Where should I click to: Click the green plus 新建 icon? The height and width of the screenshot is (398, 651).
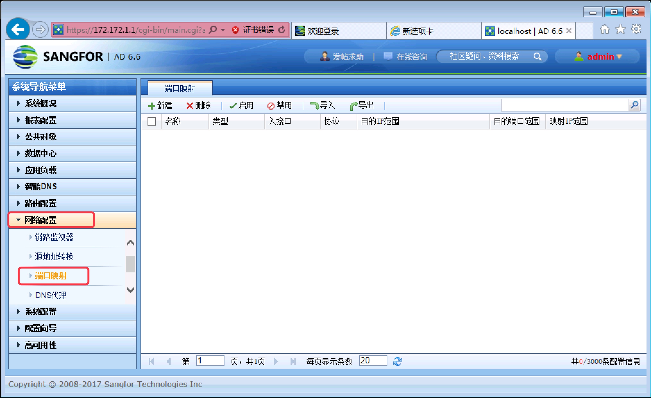[x=152, y=106]
